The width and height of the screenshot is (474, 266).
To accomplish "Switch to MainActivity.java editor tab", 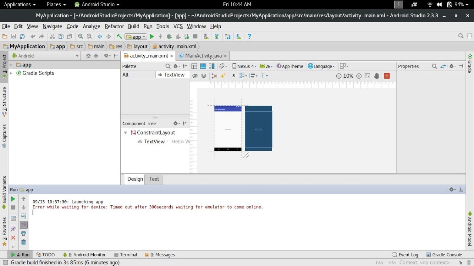I will click(203, 56).
